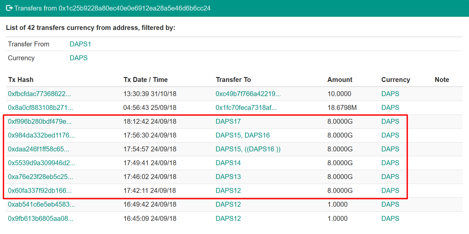Open transaction 0x984da332bed1176...
The height and width of the screenshot is (234, 469).
click(x=41, y=135)
